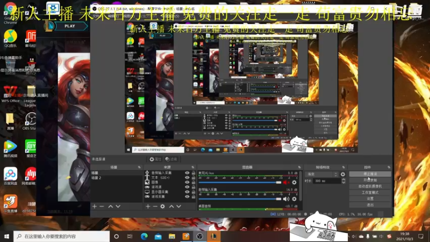Viewport: 430px width, 242px height.
Task: Open 设置 from the controls panel
Action: (370, 198)
